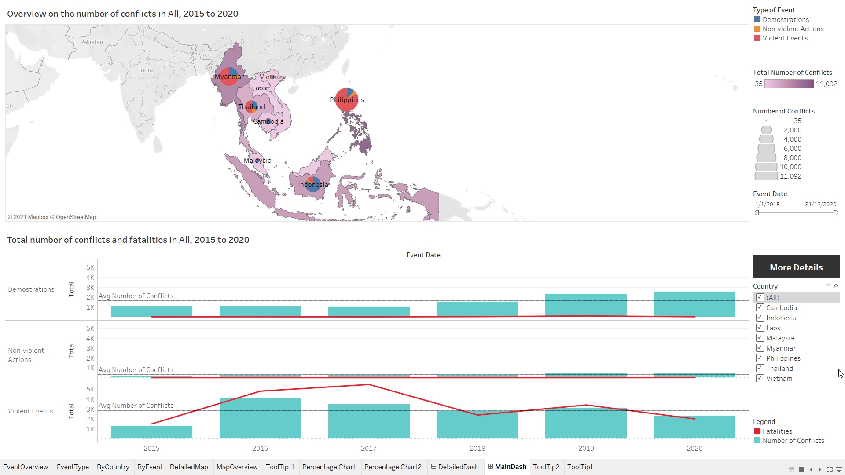Open the OpenStreetMap attribution link

click(x=76, y=217)
